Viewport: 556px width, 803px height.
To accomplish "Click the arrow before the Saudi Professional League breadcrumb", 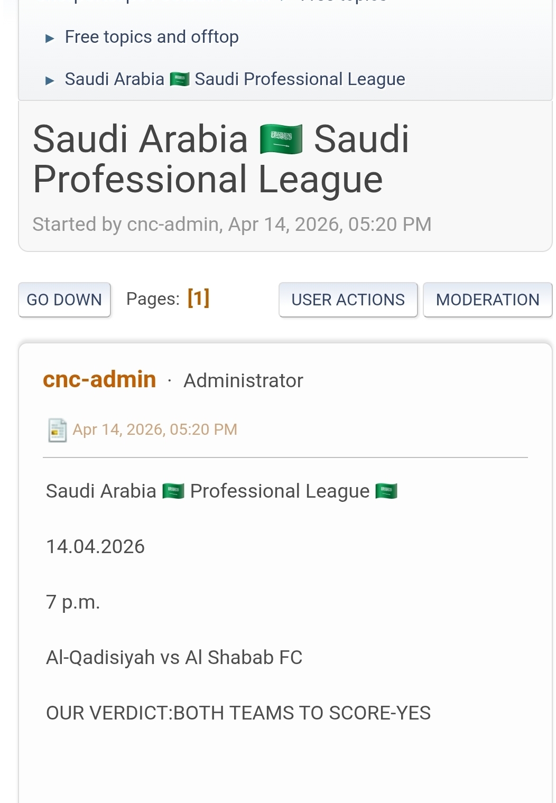I will 50,80.
